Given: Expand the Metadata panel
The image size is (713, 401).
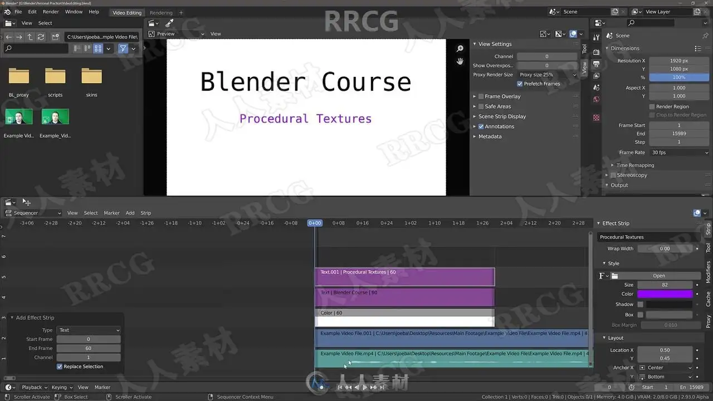Looking at the screenshot, I should coord(490,136).
